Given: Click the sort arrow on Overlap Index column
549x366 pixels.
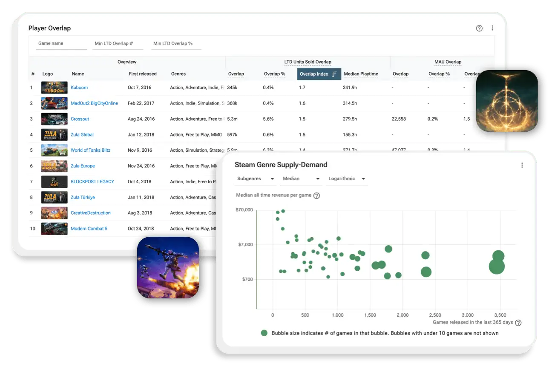Looking at the screenshot, I should (x=335, y=74).
